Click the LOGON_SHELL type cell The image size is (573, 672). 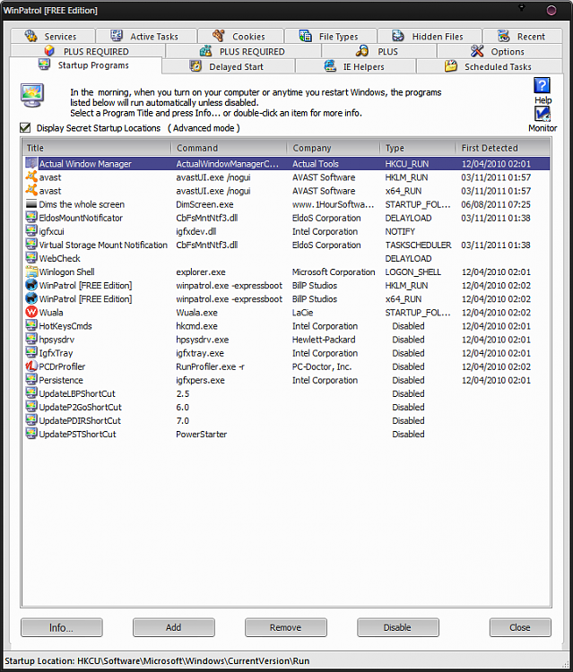(412, 271)
